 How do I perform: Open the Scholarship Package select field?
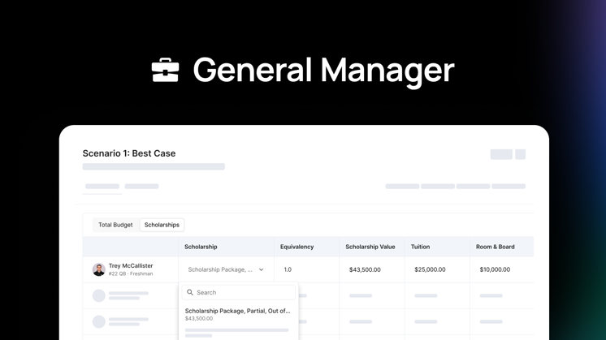tap(226, 269)
